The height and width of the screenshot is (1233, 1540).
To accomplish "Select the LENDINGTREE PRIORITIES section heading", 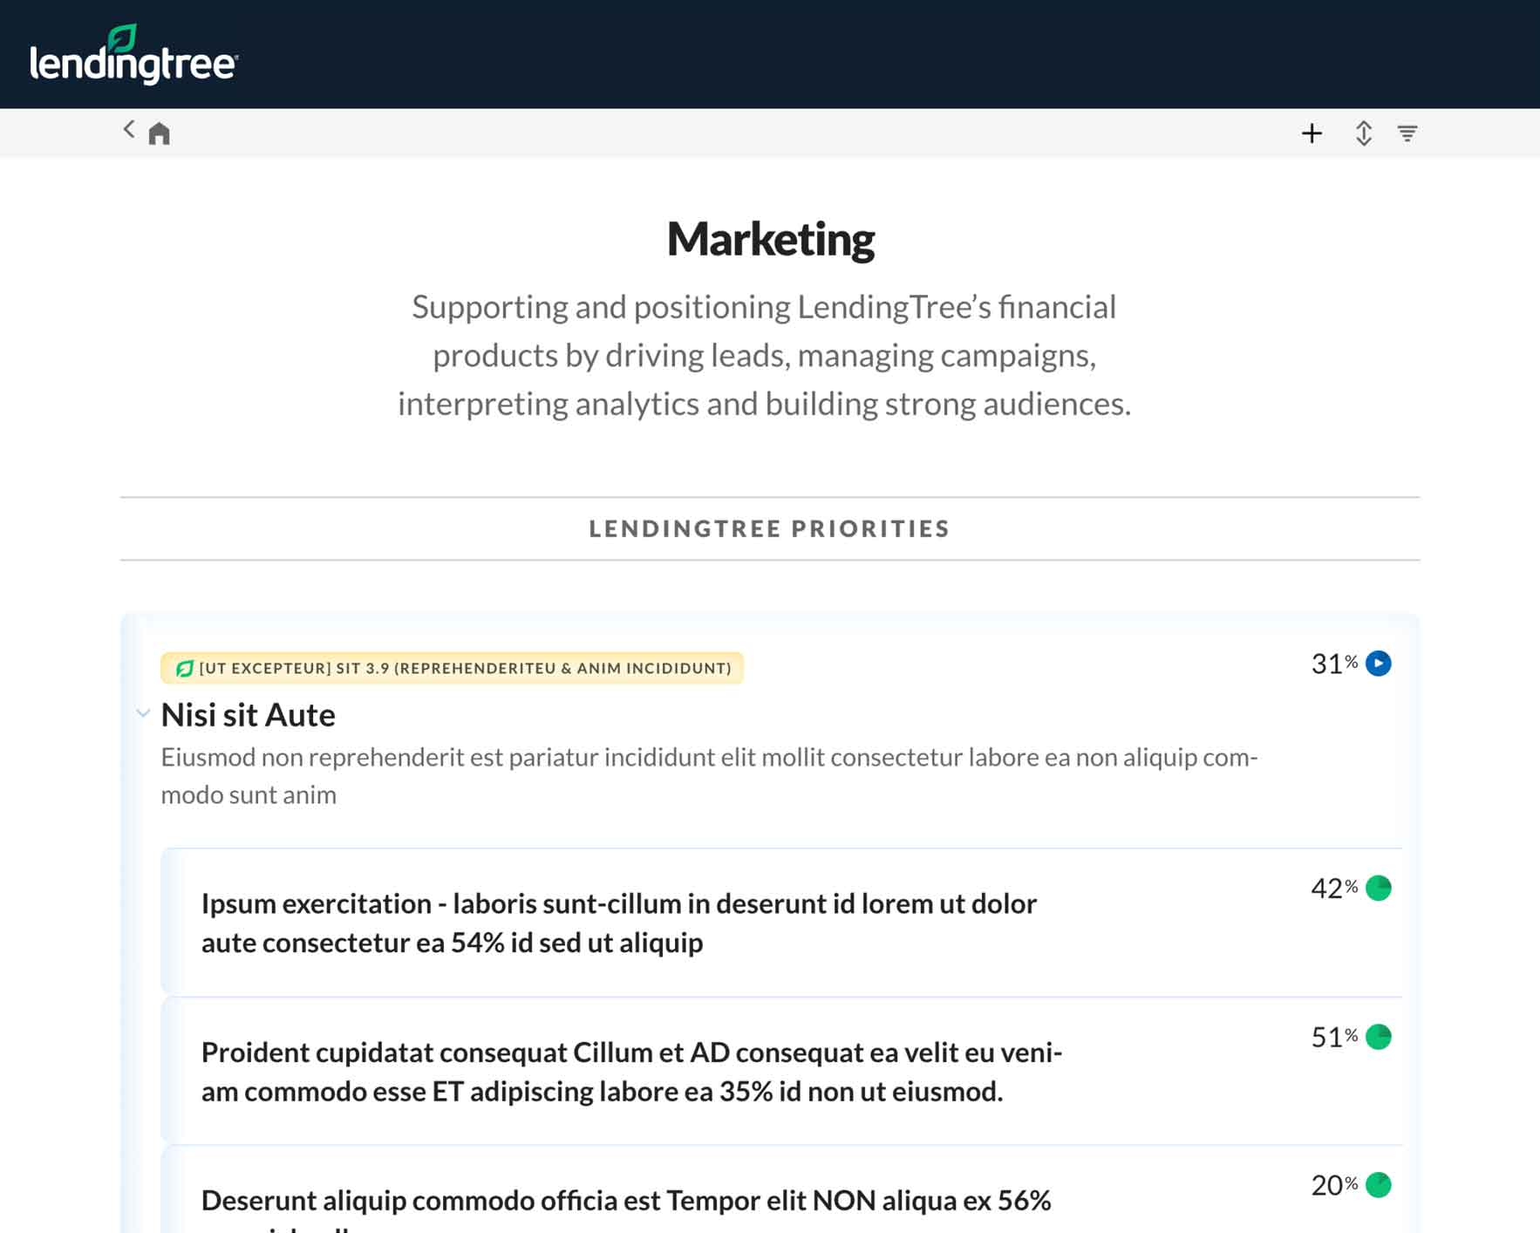I will (769, 528).
